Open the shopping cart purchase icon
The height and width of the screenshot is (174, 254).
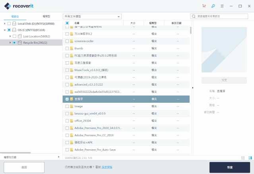click(204, 6)
